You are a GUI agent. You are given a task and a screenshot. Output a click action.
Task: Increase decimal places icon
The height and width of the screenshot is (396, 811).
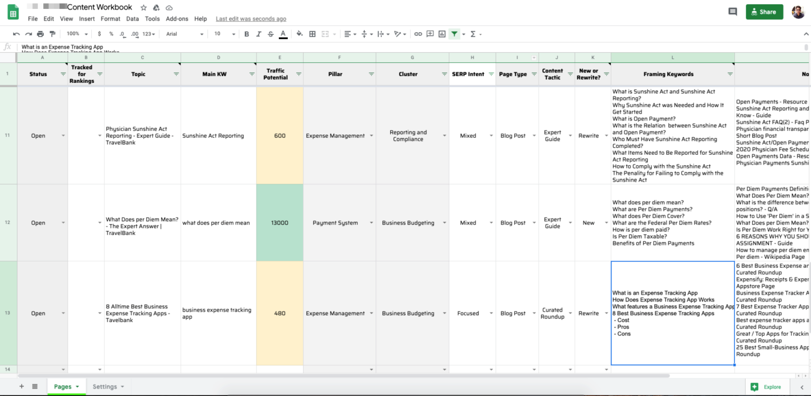pyautogui.click(x=135, y=34)
